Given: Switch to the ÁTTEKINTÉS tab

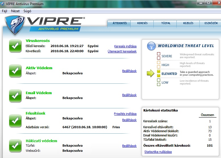Looking at the screenshot, I should [119, 23].
